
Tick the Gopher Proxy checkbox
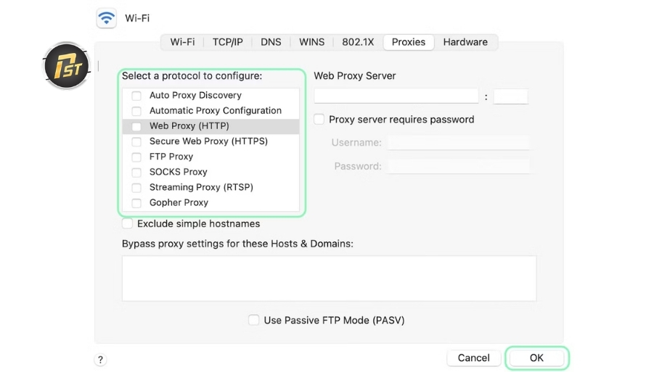[x=136, y=203]
